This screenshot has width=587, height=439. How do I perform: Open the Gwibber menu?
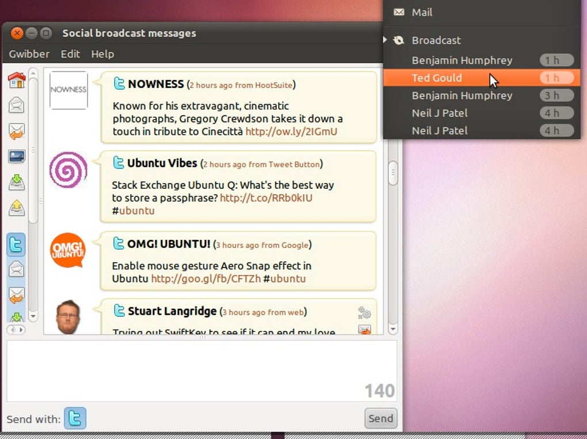click(29, 54)
